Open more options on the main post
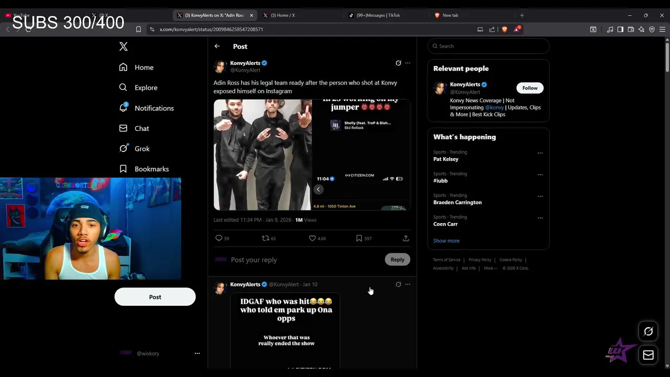670x377 pixels. point(408,63)
